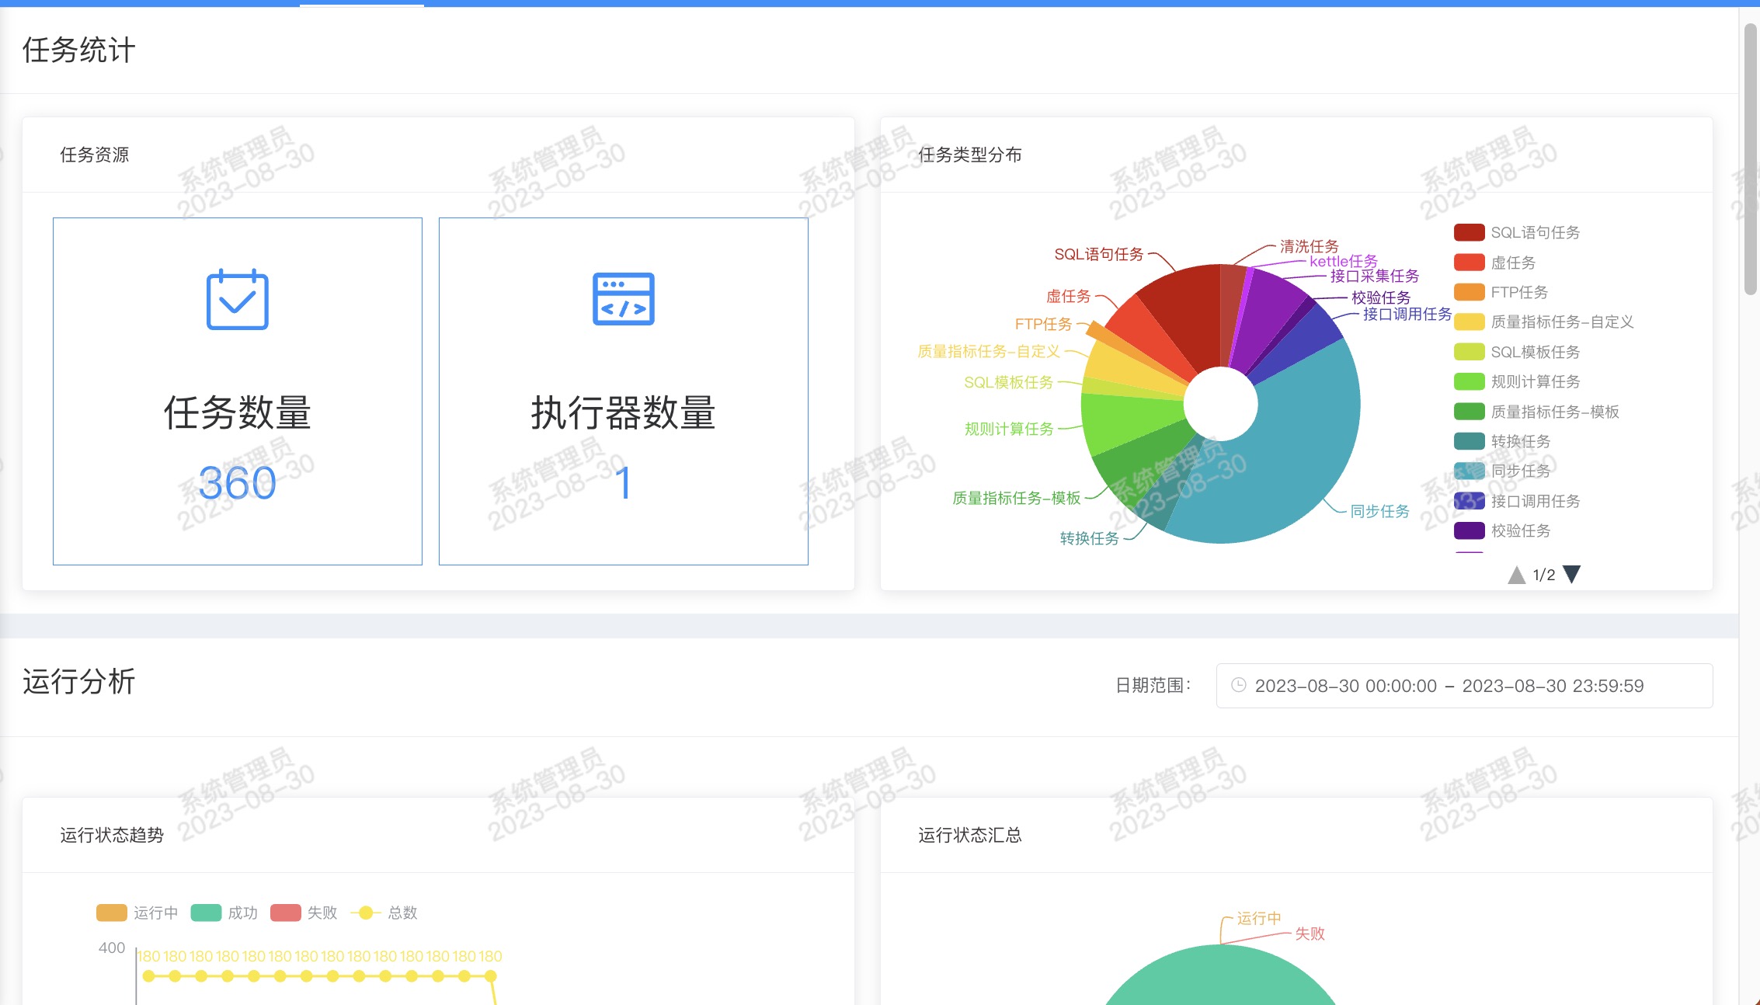
Task: Click the 规则计算任务 pie chart label
Action: click(1009, 429)
